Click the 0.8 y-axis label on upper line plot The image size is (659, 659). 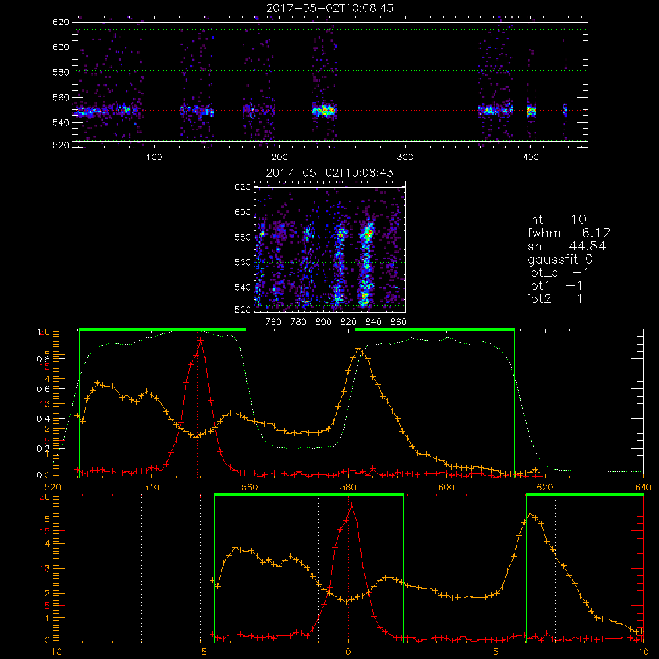click(43, 359)
